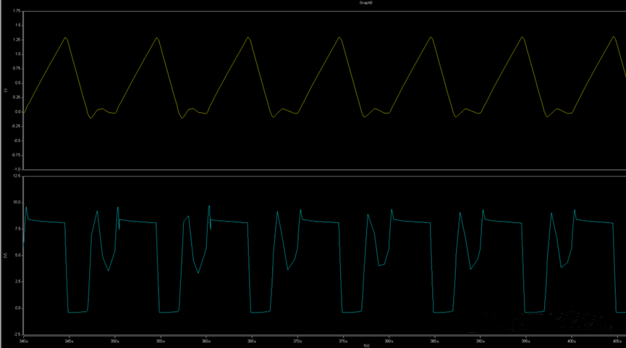This screenshot has width=626, height=348.
Task: Click the 400u tick on time axis
Action: tap(571, 339)
